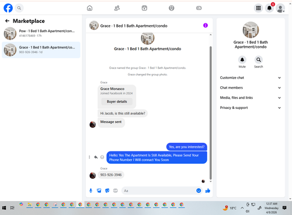Show hidden system tray icons
The height and width of the screenshot is (215, 292).
click(x=242, y=208)
